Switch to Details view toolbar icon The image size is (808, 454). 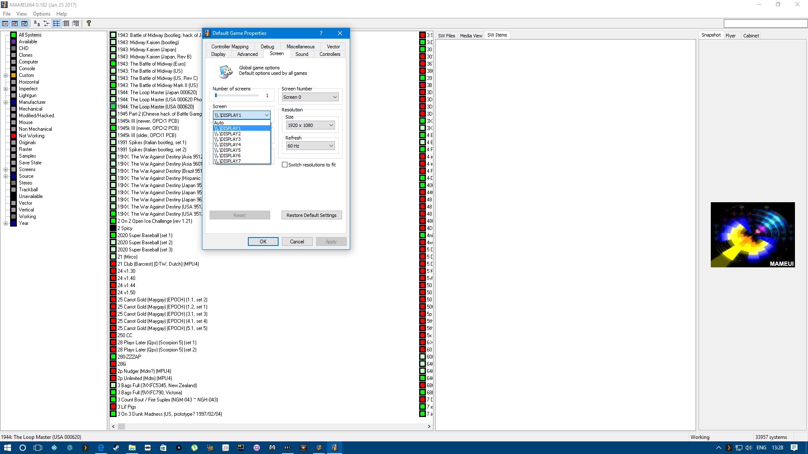tap(66, 24)
